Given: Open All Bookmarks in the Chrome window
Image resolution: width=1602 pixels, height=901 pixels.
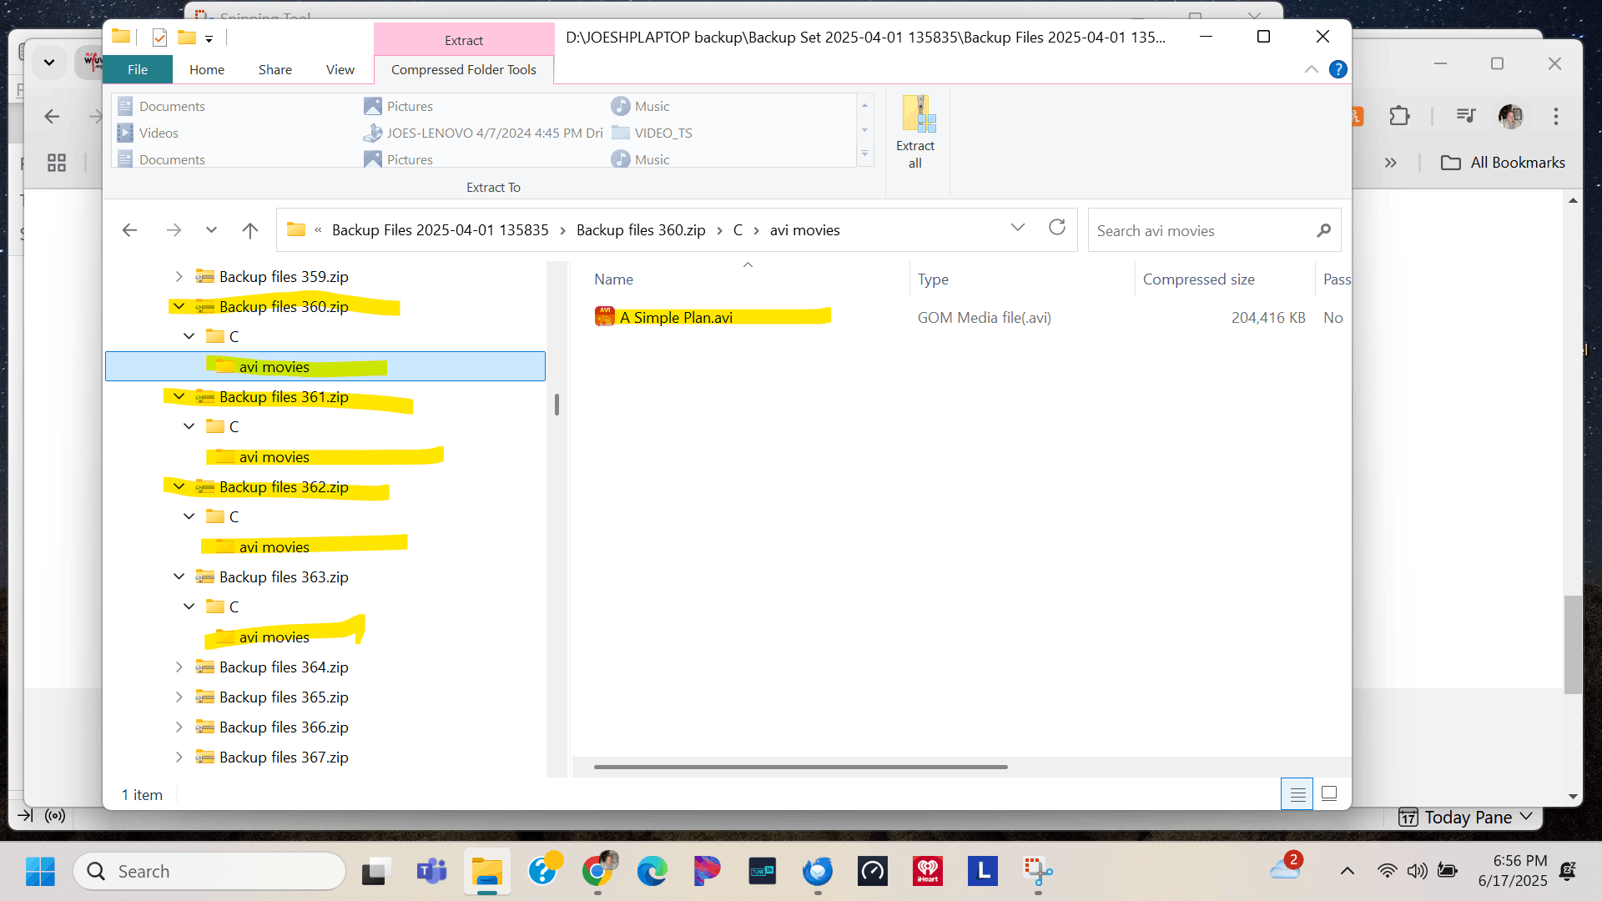Looking at the screenshot, I should 1502,162.
